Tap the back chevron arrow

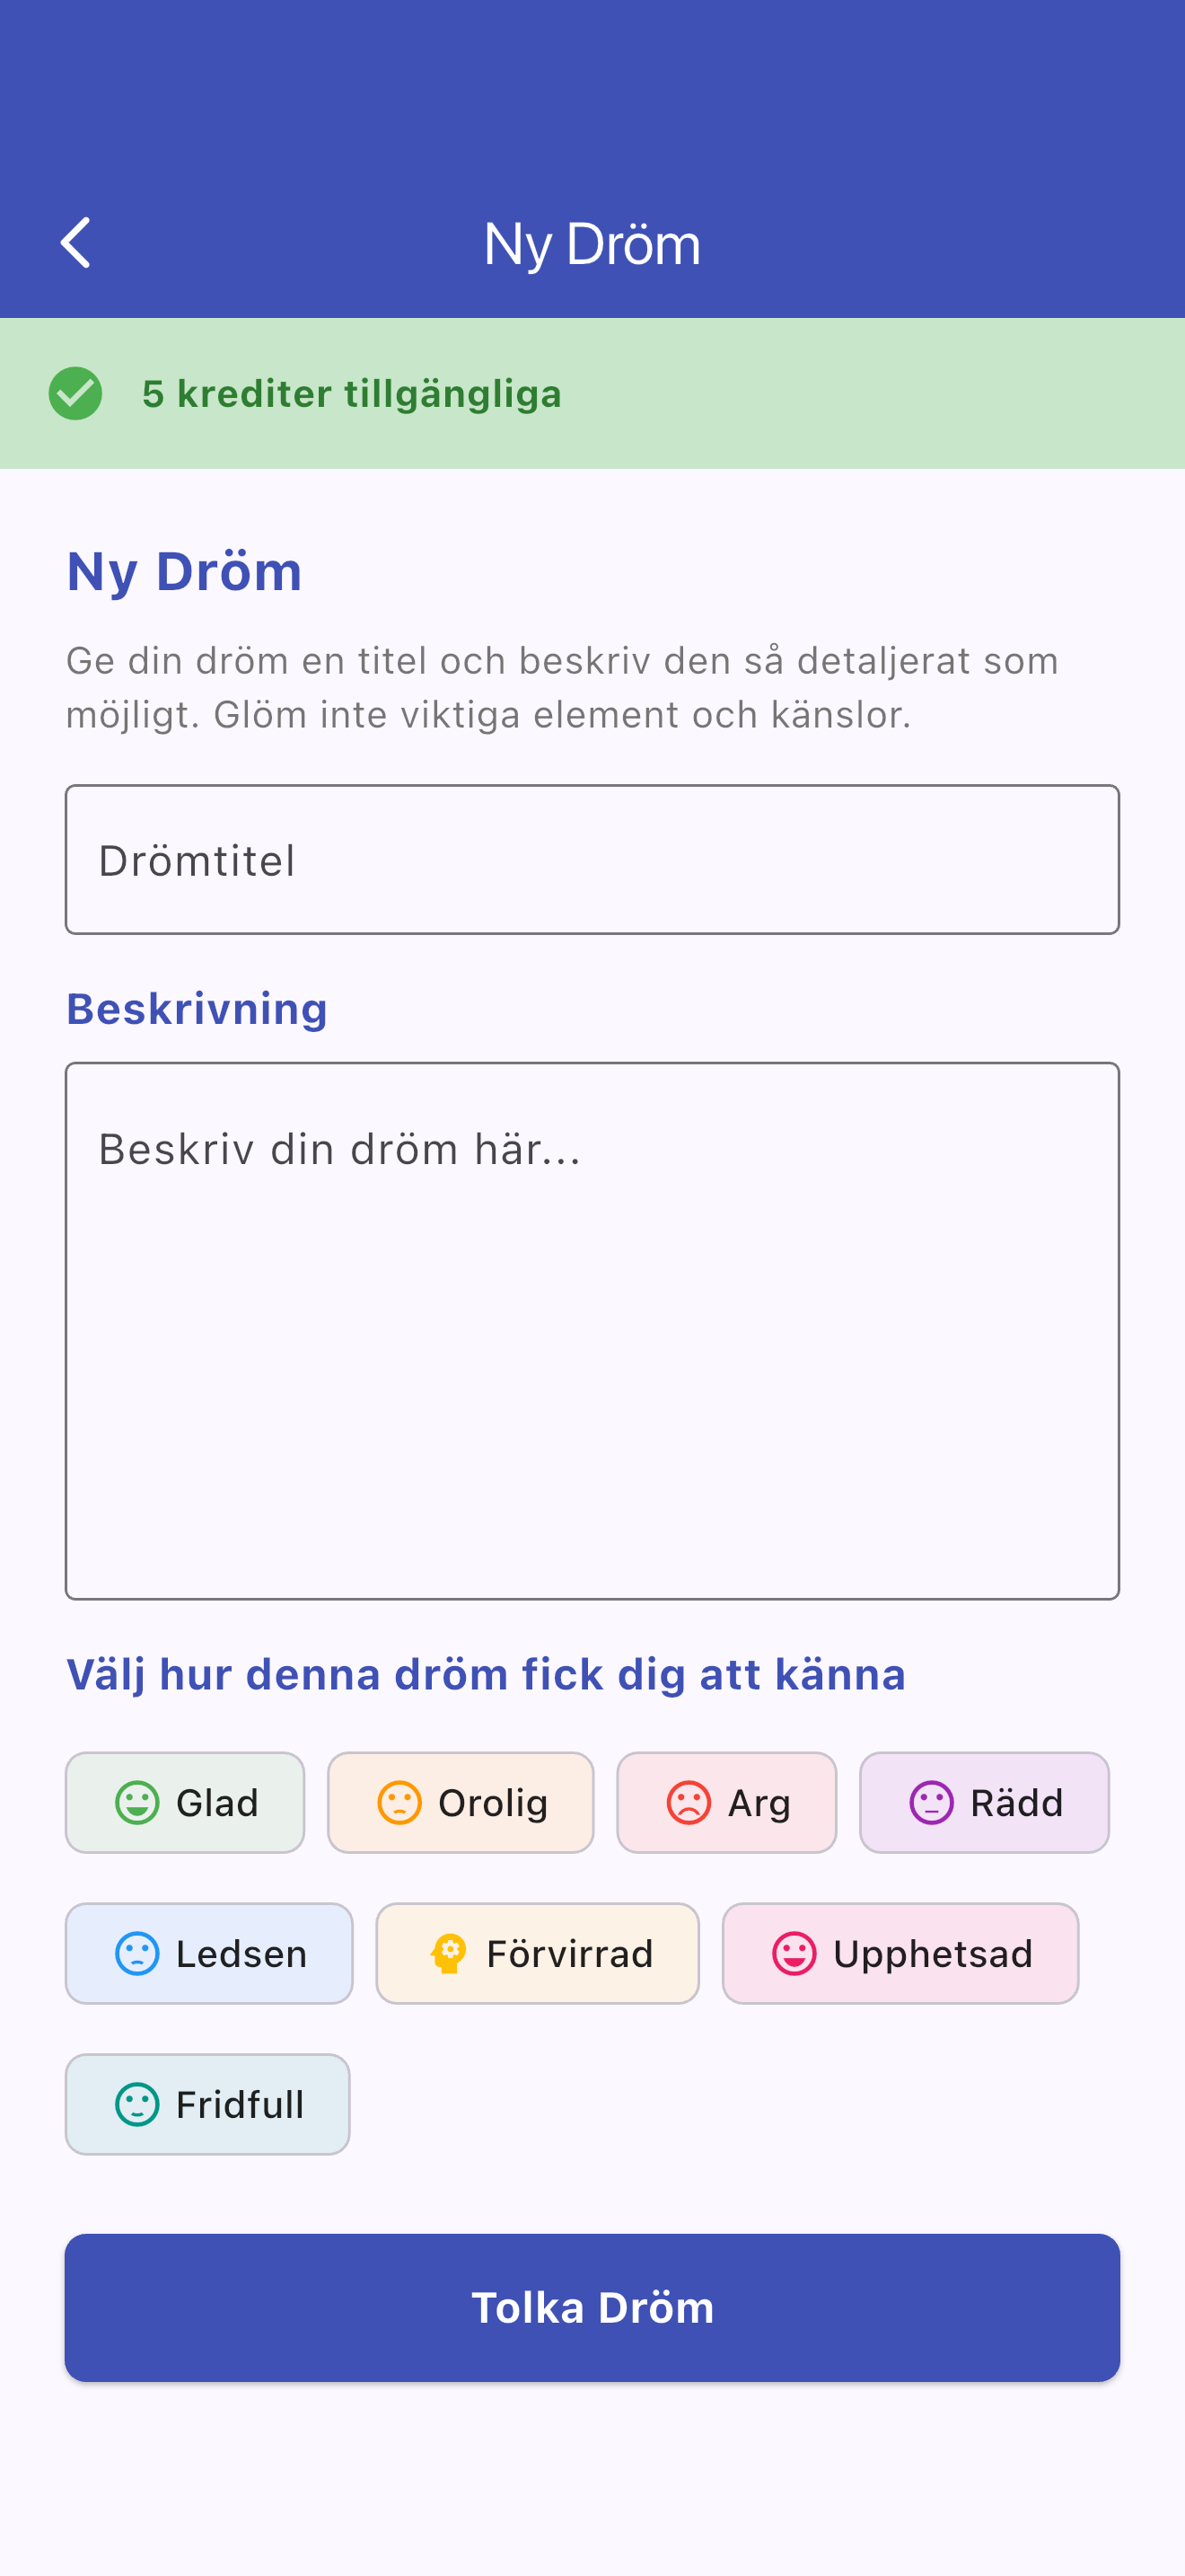(76, 242)
